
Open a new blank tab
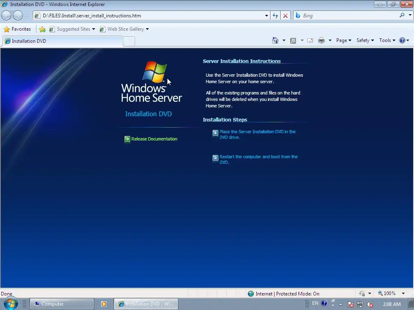pos(129,42)
